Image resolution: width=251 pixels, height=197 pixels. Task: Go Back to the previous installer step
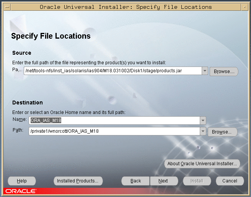[135, 181]
